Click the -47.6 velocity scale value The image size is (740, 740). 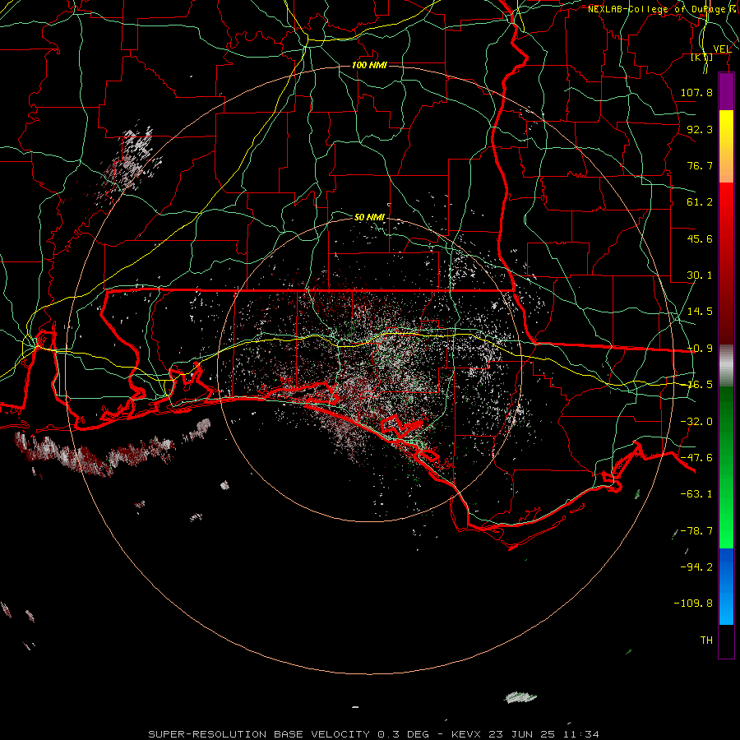tap(696, 458)
